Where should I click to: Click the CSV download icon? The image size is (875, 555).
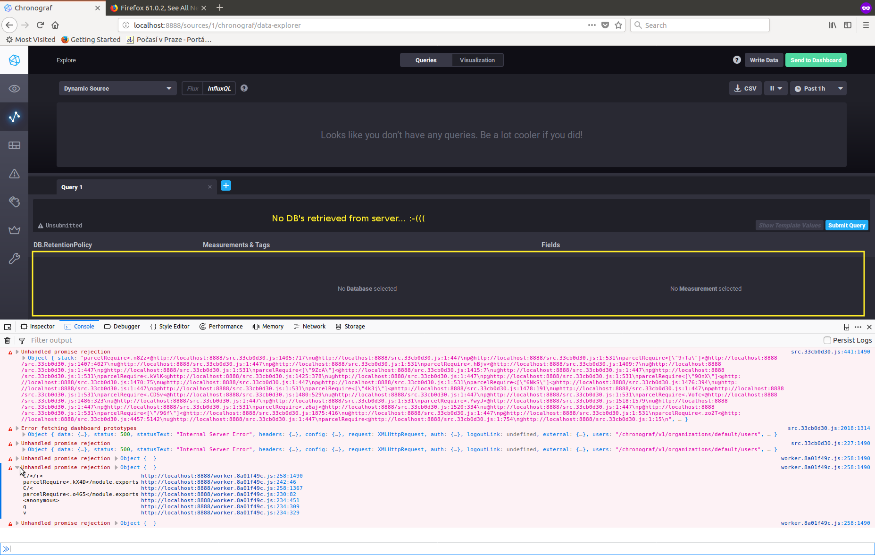click(x=738, y=88)
